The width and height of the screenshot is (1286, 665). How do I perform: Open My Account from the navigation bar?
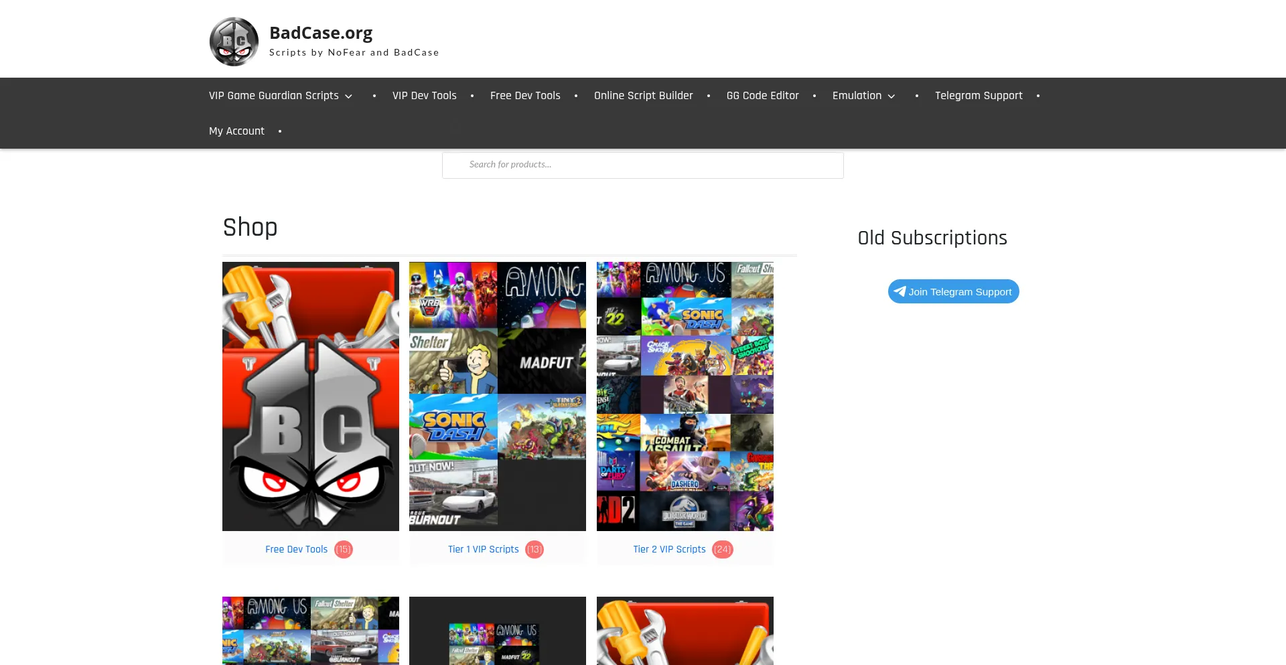(236, 131)
